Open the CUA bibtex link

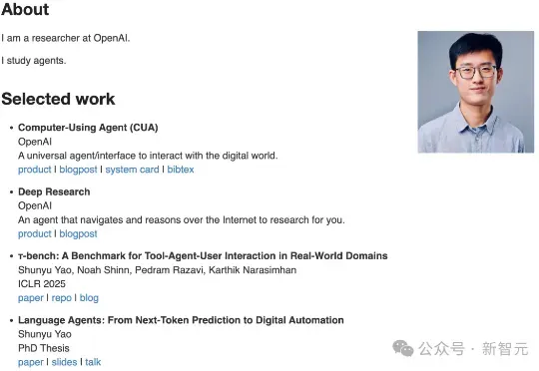(x=181, y=170)
